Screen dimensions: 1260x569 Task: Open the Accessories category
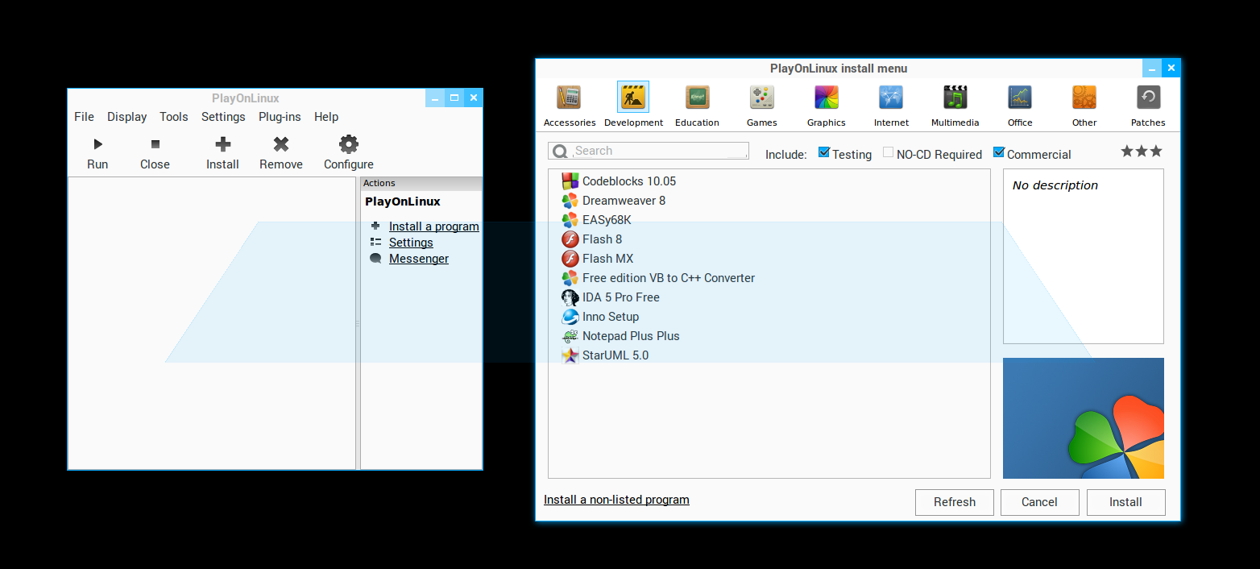click(569, 98)
